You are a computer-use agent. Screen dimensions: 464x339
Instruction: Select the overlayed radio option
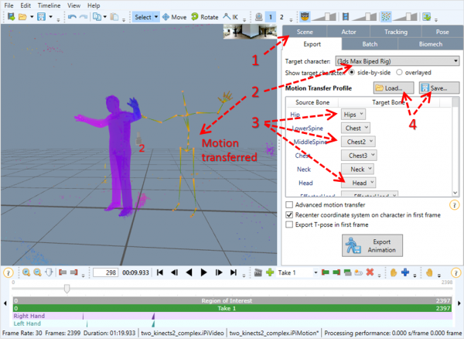(399, 73)
